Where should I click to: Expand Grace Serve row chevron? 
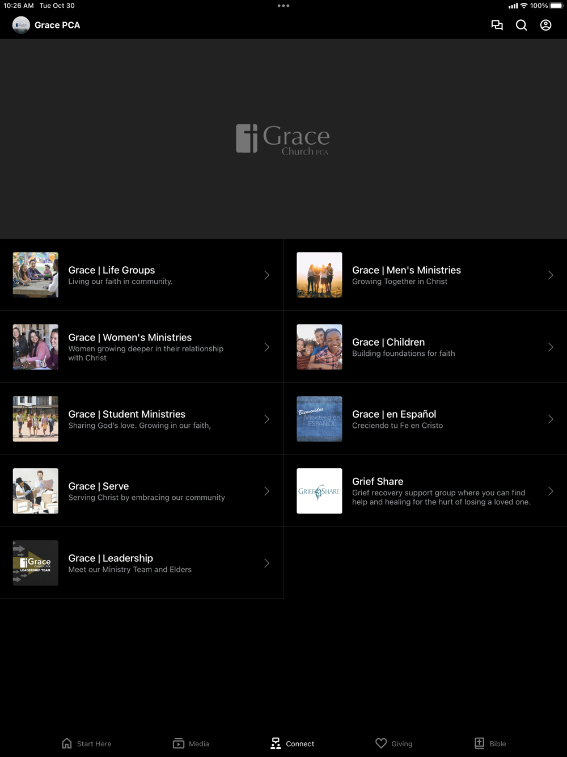coord(266,491)
